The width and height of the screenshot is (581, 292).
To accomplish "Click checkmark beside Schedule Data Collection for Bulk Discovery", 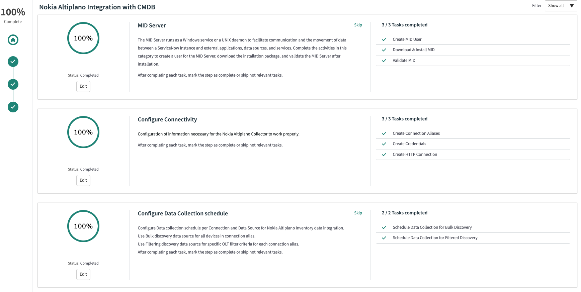I will (384, 227).
